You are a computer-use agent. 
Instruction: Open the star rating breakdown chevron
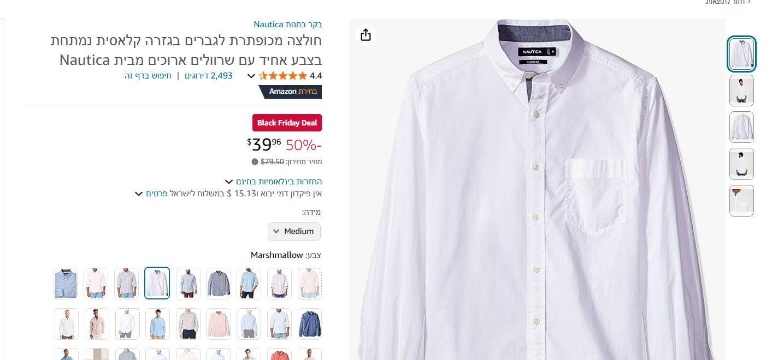click(251, 76)
